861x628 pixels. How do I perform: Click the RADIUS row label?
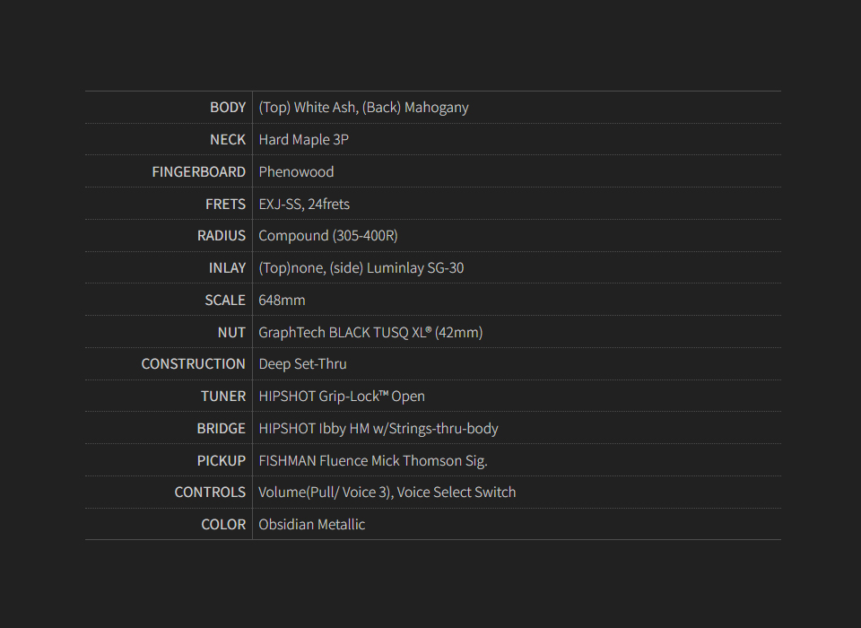(221, 236)
